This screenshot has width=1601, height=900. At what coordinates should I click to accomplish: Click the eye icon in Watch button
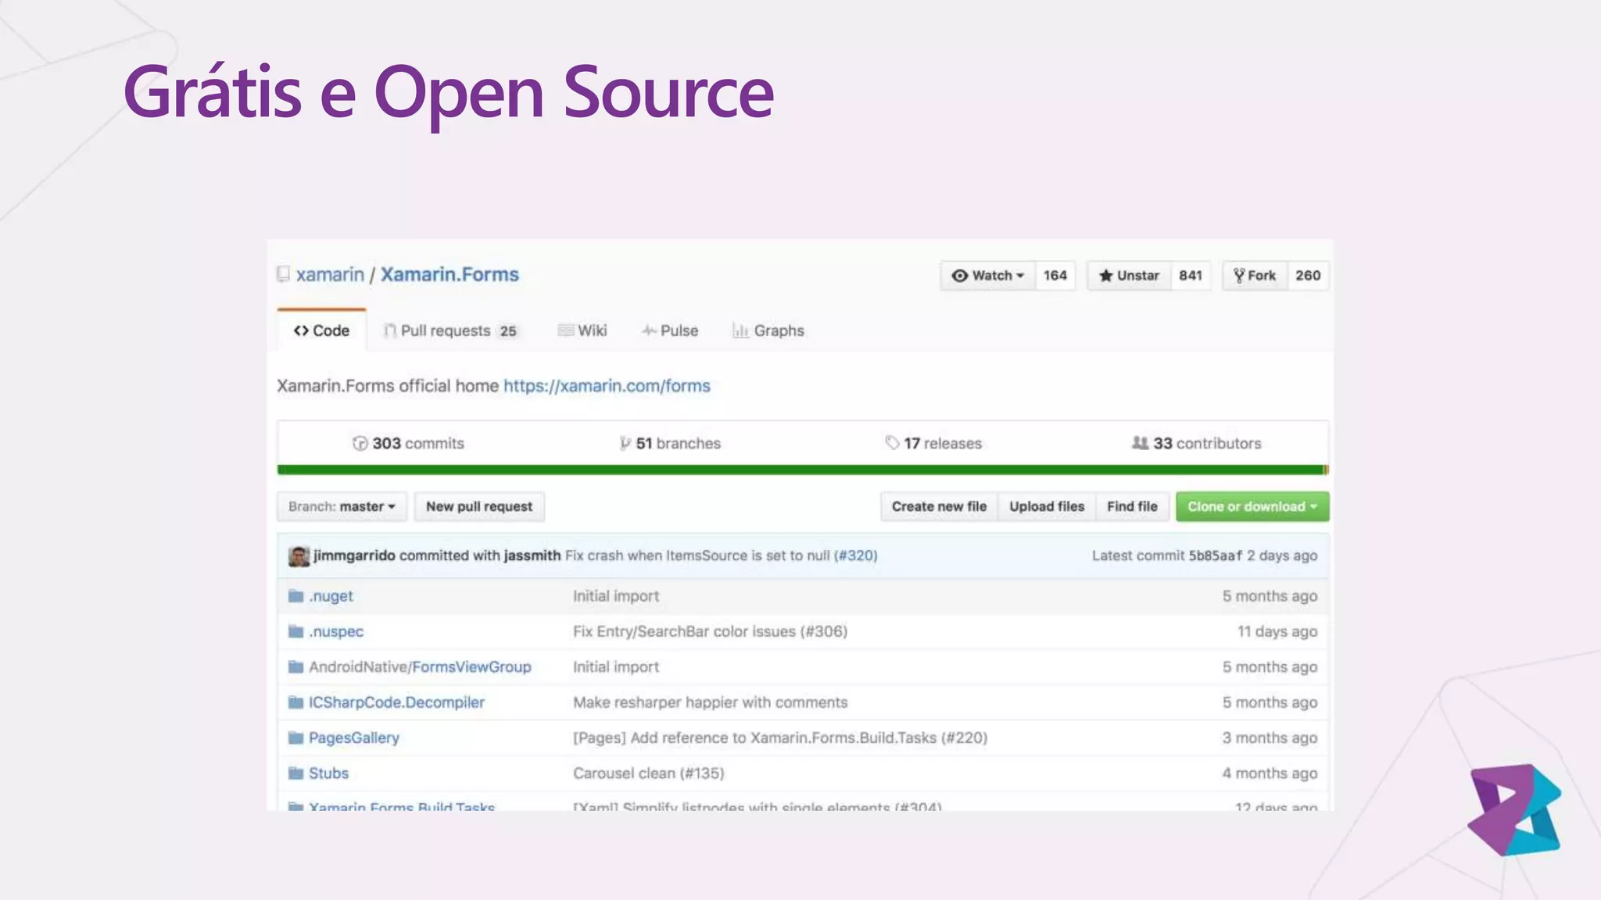click(959, 276)
